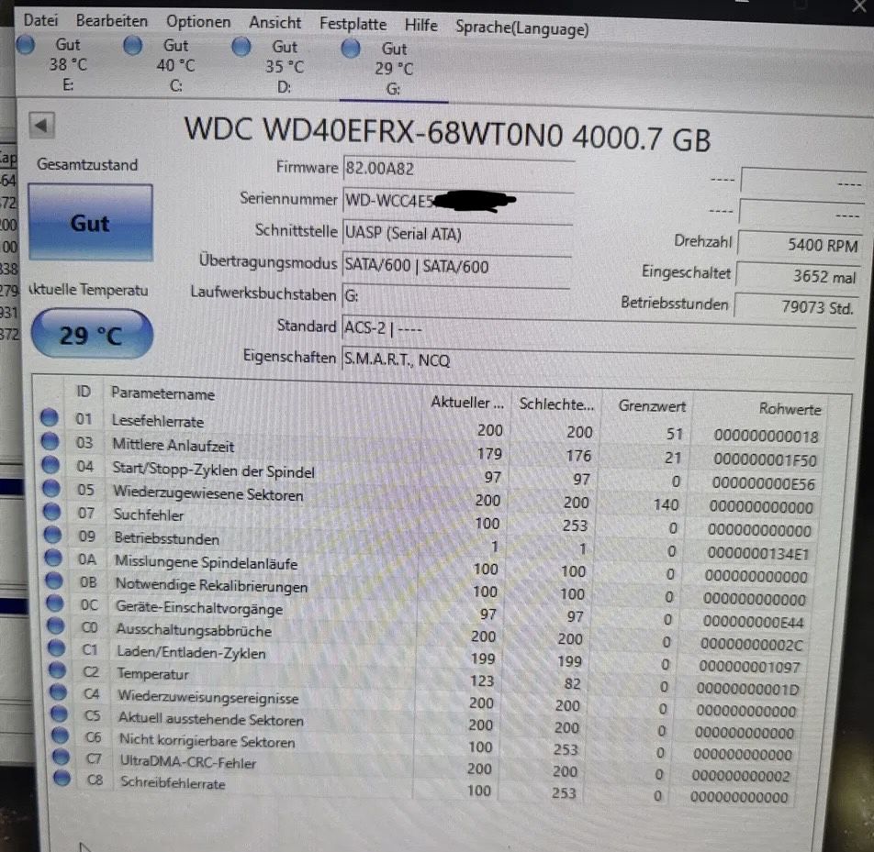This screenshot has height=852, width=874.
Task: Select the UltraDMA-CRC-Fehler parameter name
Action: 188,762
